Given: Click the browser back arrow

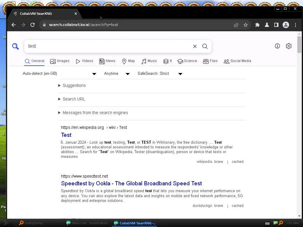Looking at the screenshot, I should tap(14, 25).
